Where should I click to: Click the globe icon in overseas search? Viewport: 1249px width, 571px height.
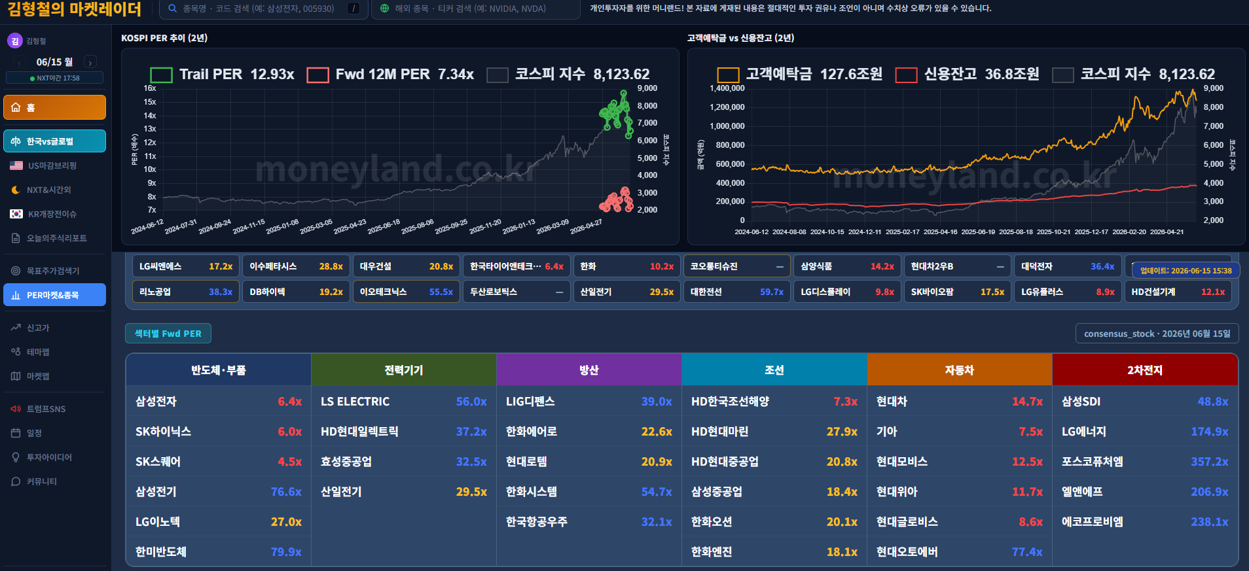tap(384, 9)
